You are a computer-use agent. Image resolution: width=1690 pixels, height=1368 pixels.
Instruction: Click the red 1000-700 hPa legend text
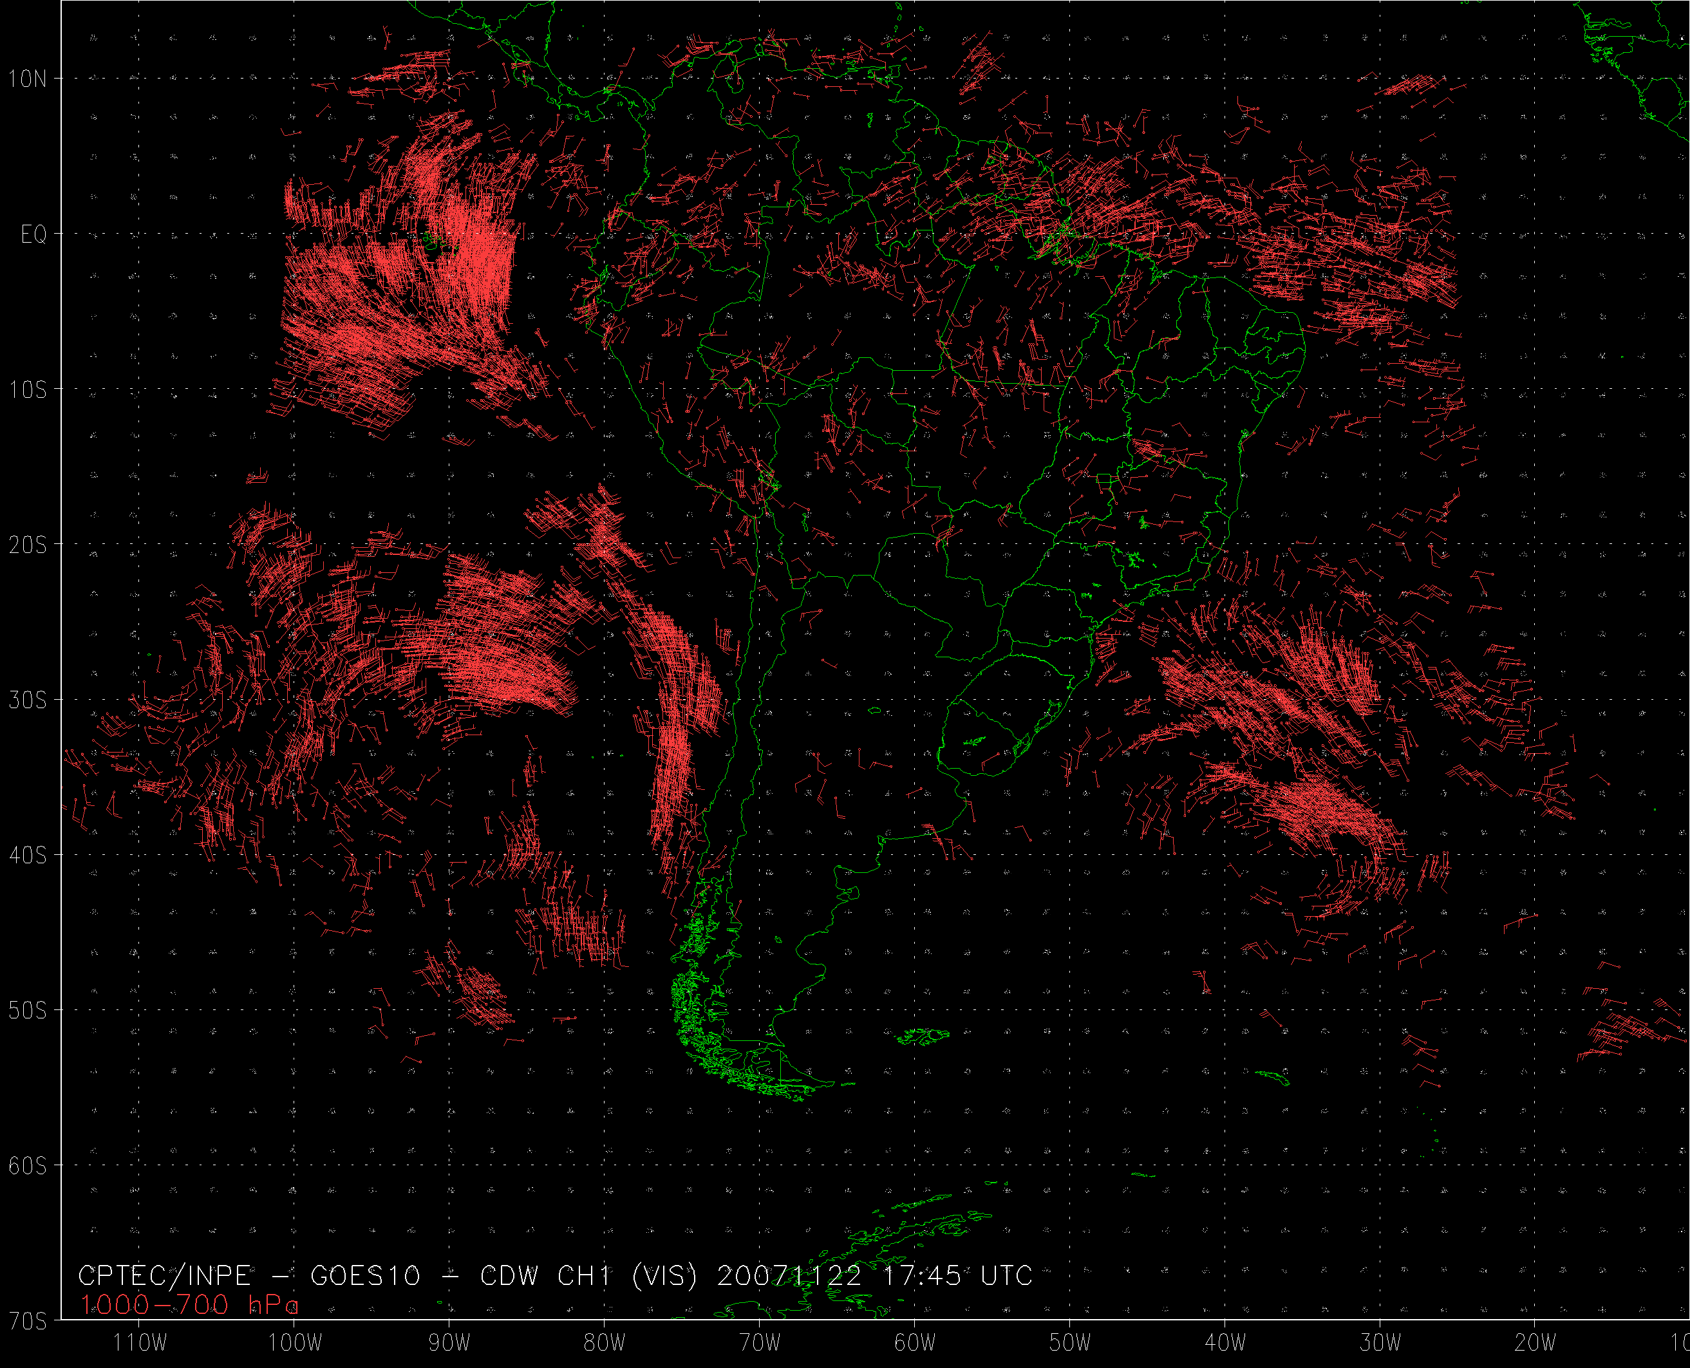coord(189,1305)
